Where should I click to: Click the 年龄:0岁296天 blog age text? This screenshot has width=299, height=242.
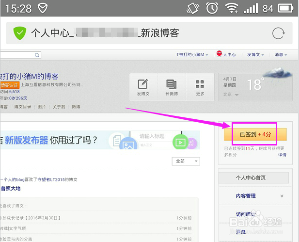pos(14,98)
